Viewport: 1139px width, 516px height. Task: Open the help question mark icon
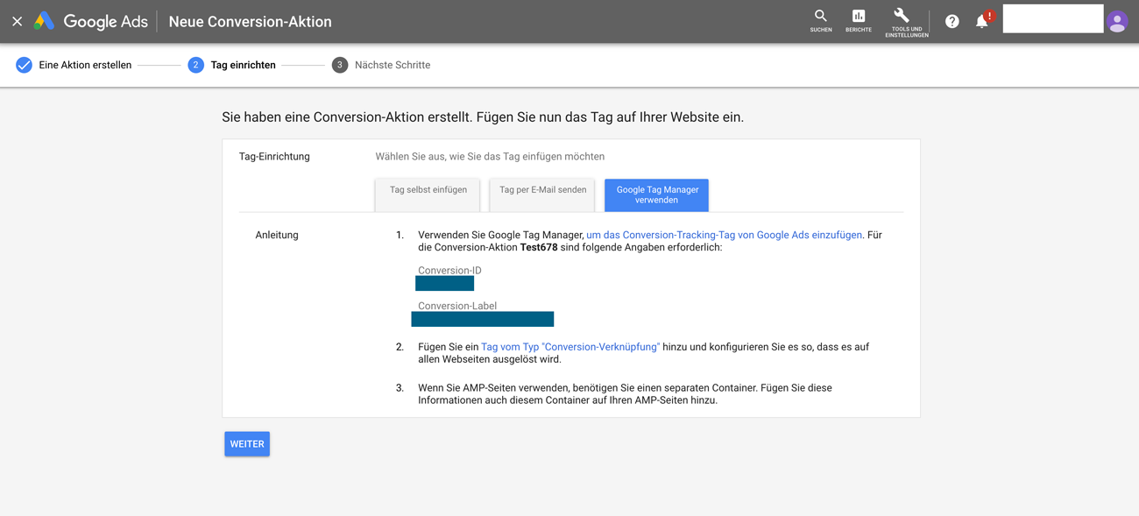952,21
